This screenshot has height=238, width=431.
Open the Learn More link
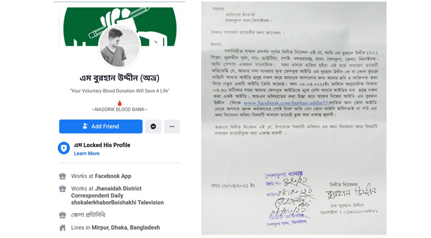[x=87, y=154]
